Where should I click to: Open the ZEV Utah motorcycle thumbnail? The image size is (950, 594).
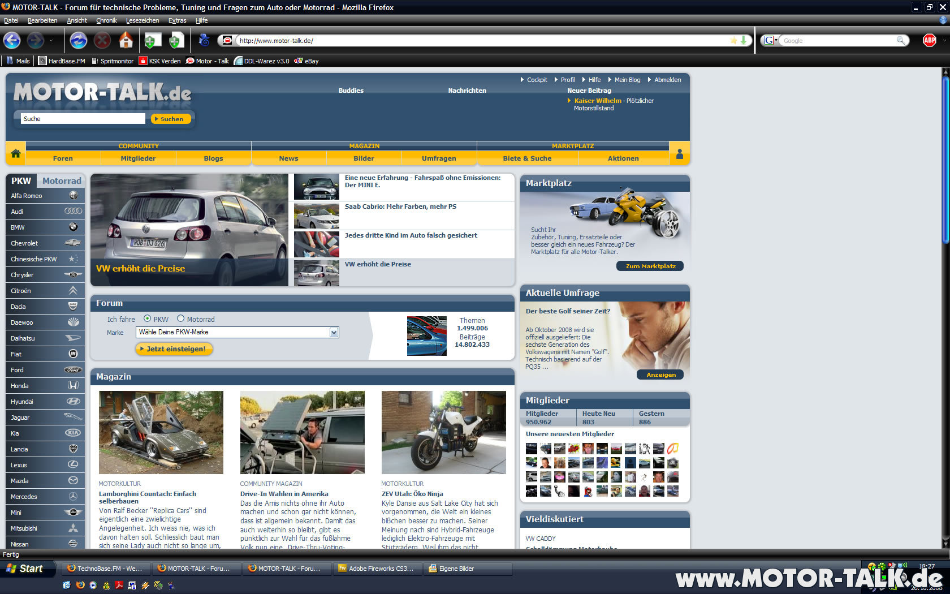tap(443, 432)
